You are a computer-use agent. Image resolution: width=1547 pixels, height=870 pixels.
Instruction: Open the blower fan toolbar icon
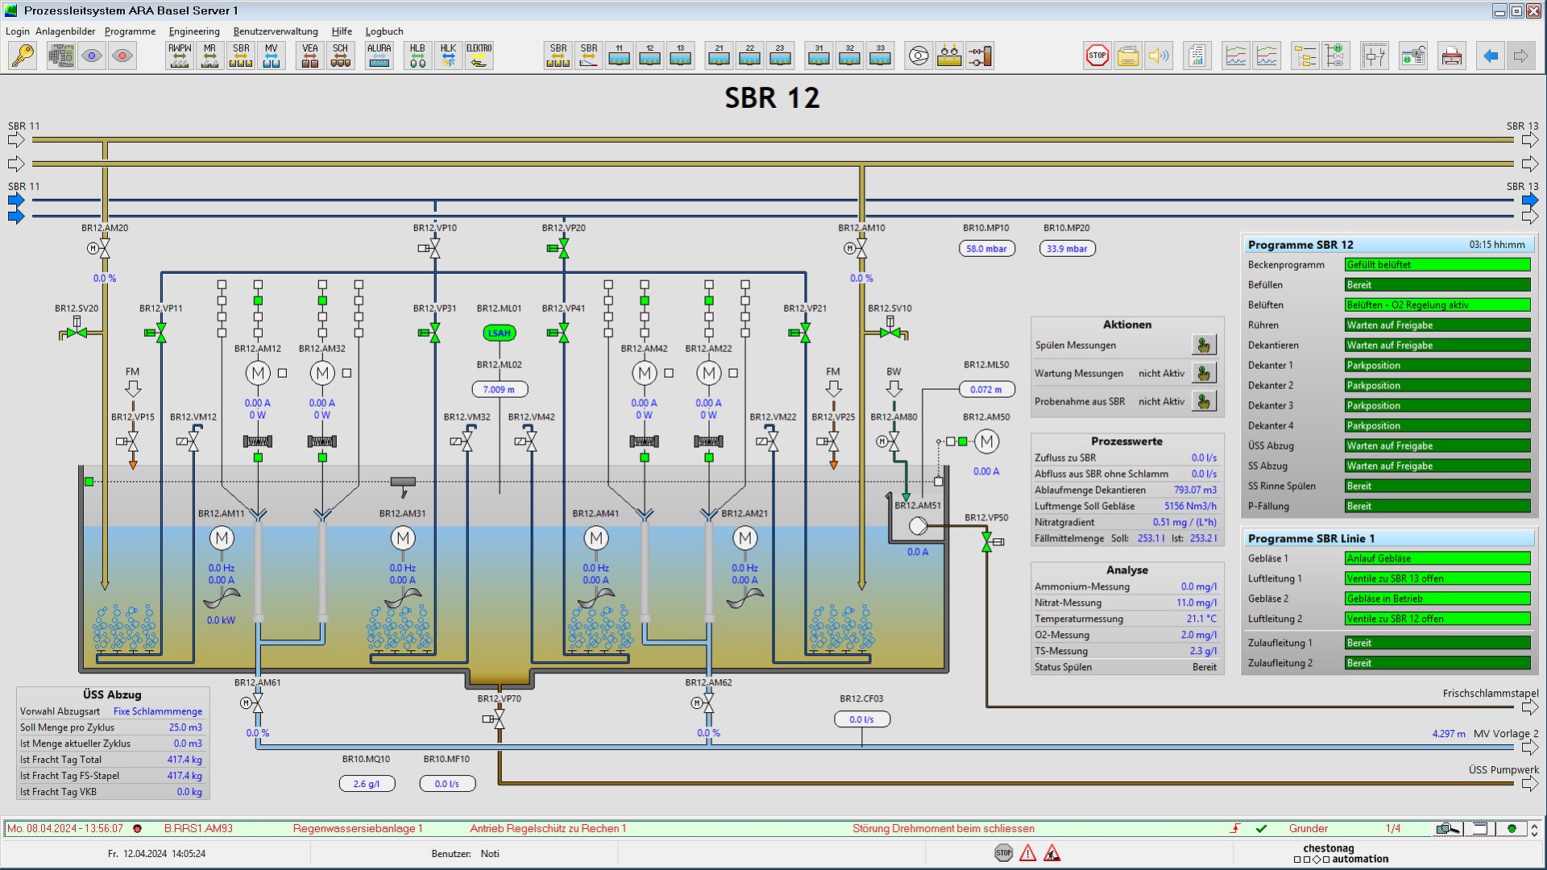(x=919, y=56)
